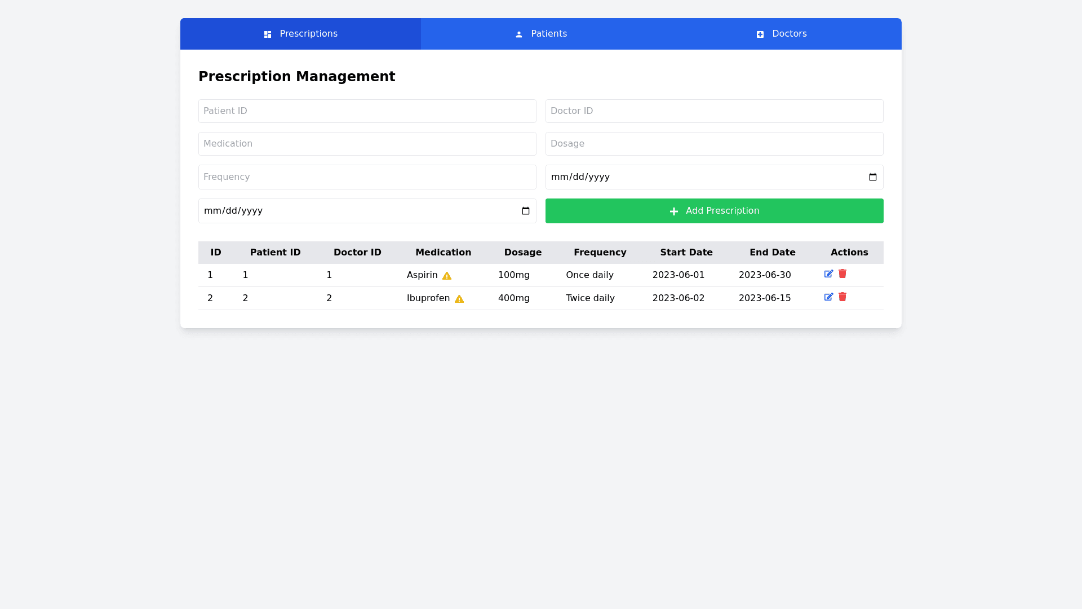Click the Doctor ID input field
Viewport: 1082px width, 609px height.
click(x=714, y=111)
